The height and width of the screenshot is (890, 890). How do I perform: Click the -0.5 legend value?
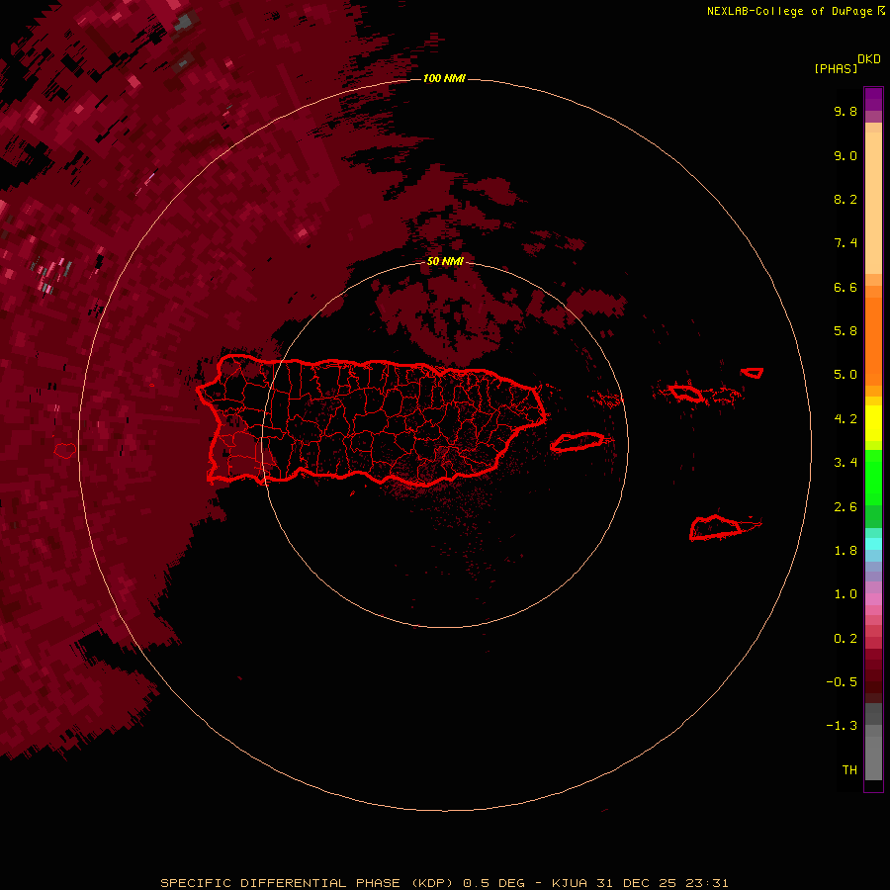click(842, 682)
